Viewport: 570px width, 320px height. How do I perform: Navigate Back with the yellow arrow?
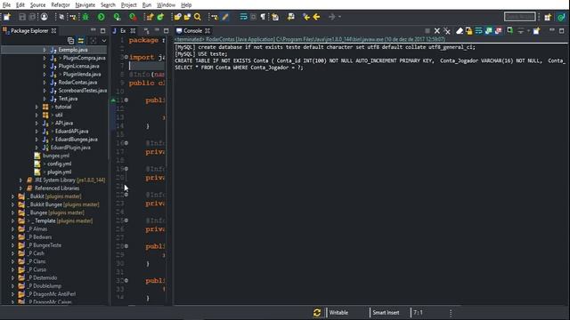[x=316, y=17]
